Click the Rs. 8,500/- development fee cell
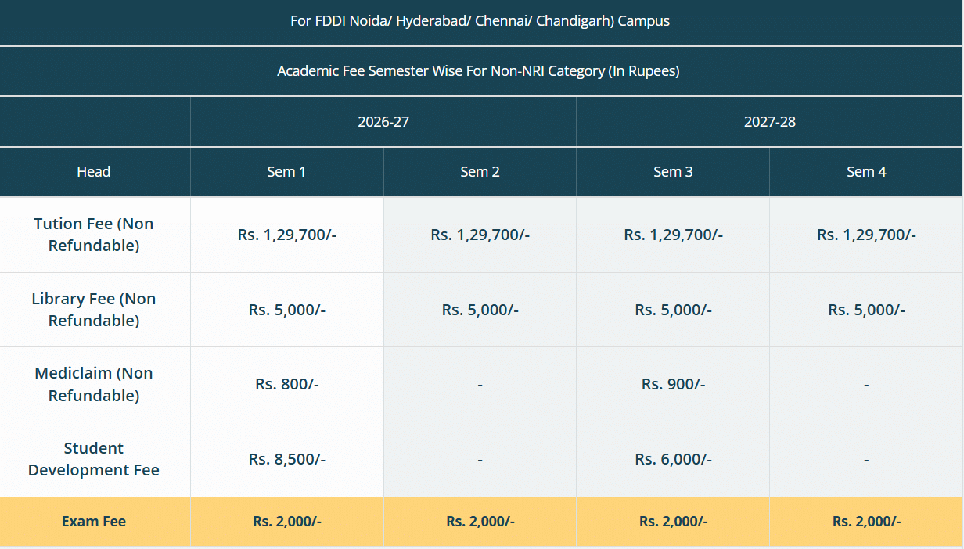Viewport: 964px width, 549px height. (287, 459)
